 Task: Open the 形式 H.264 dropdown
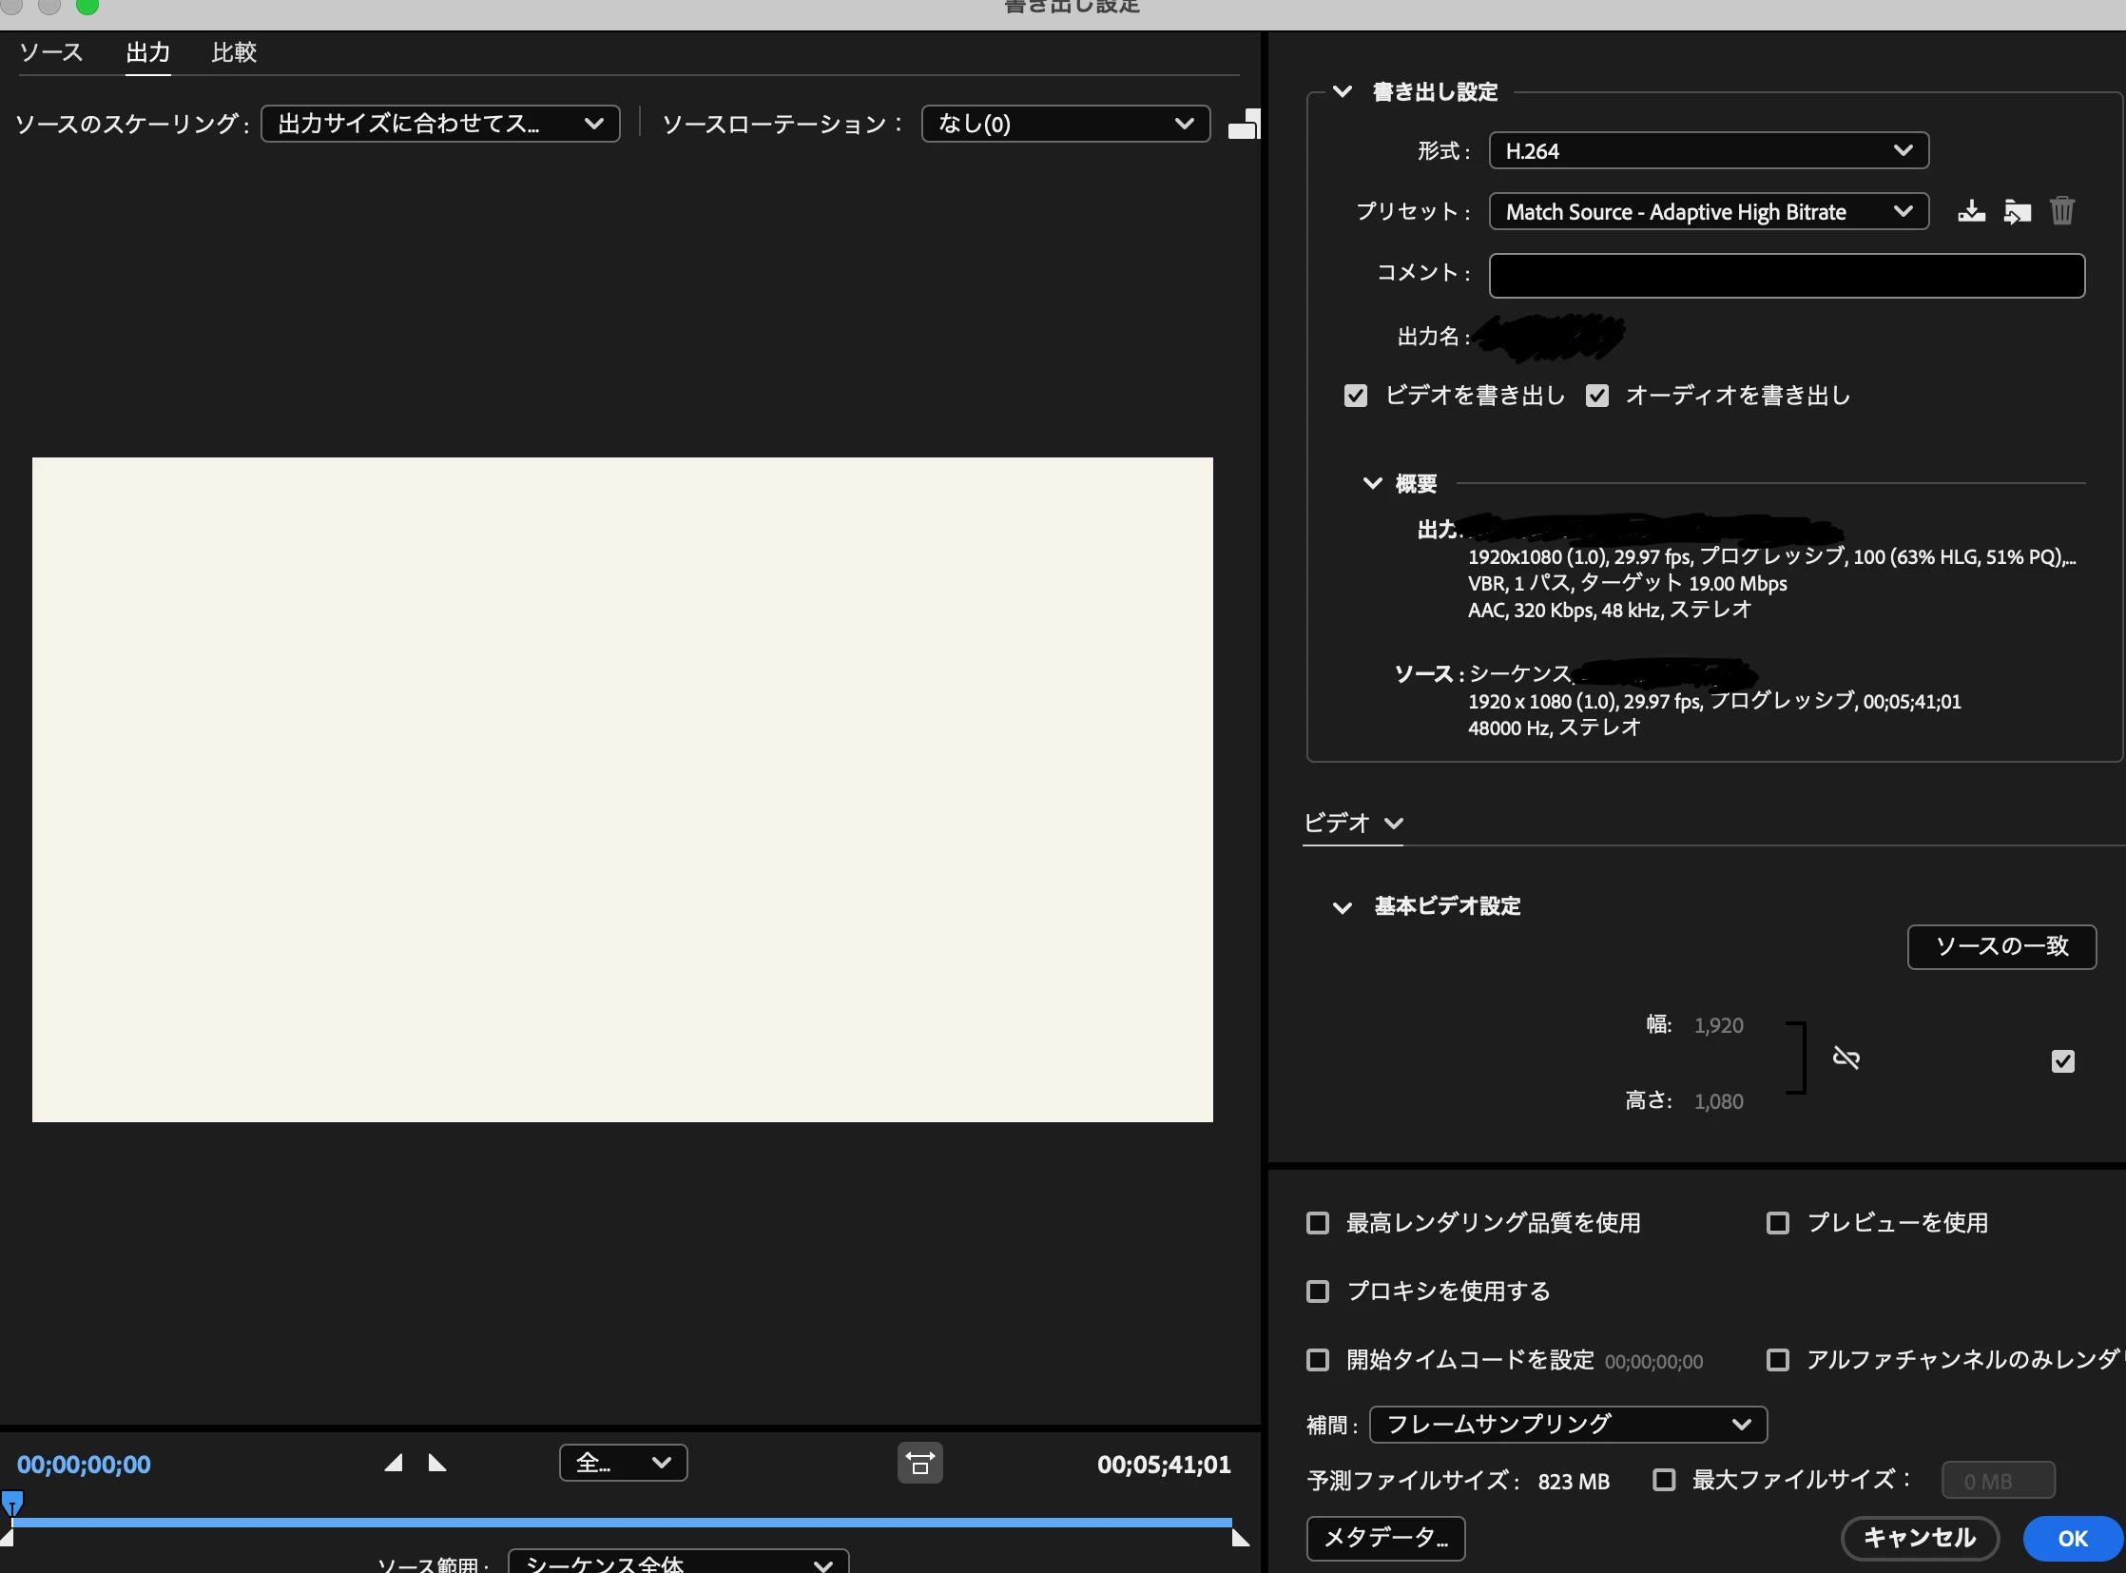tap(1708, 150)
